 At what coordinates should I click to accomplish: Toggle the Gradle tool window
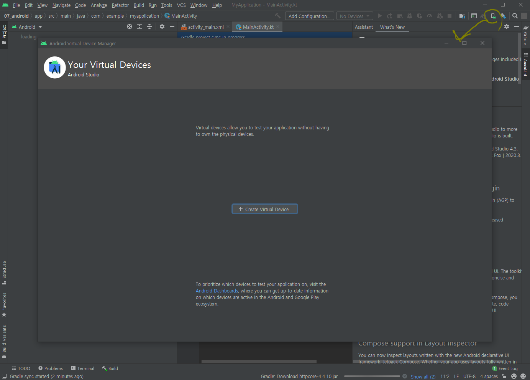[526, 35]
